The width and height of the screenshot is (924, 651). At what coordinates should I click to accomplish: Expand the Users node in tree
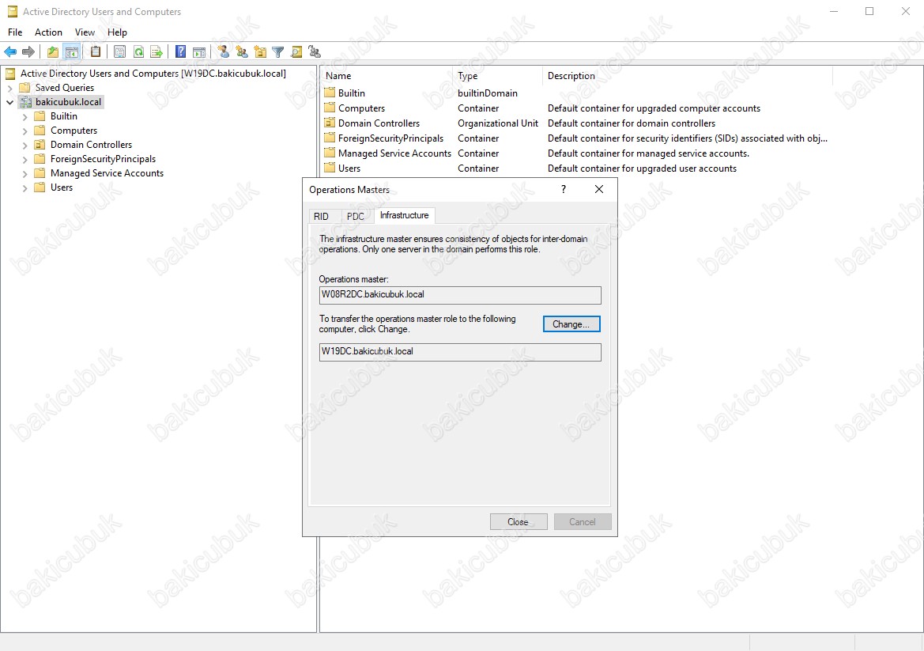[25, 188]
